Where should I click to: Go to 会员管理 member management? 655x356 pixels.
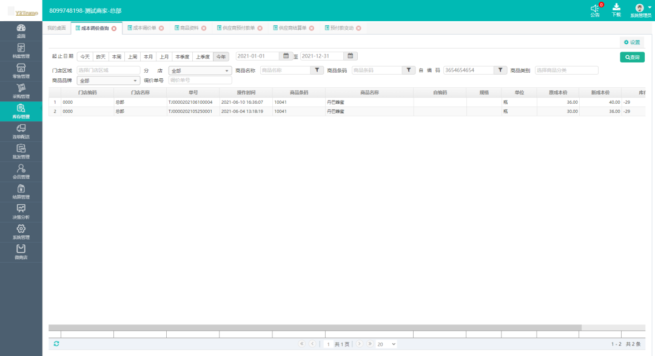pyautogui.click(x=21, y=171)
